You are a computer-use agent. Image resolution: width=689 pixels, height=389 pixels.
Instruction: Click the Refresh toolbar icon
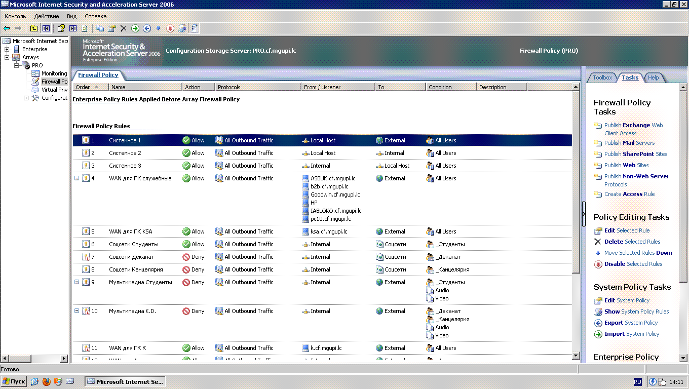coord(84,28)
